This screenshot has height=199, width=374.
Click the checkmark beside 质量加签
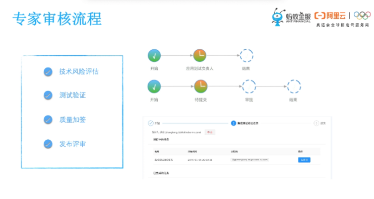[48, 120]
